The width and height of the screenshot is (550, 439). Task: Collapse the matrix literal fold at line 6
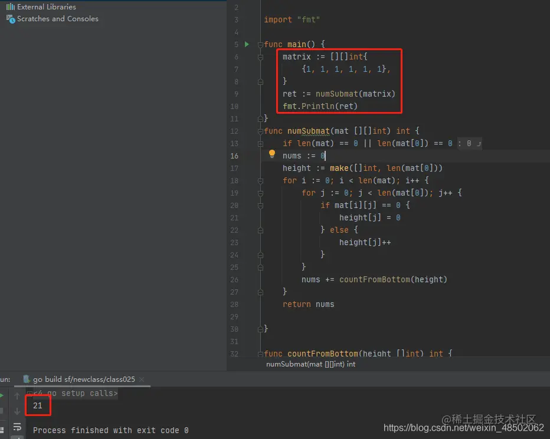pos(260,57)
